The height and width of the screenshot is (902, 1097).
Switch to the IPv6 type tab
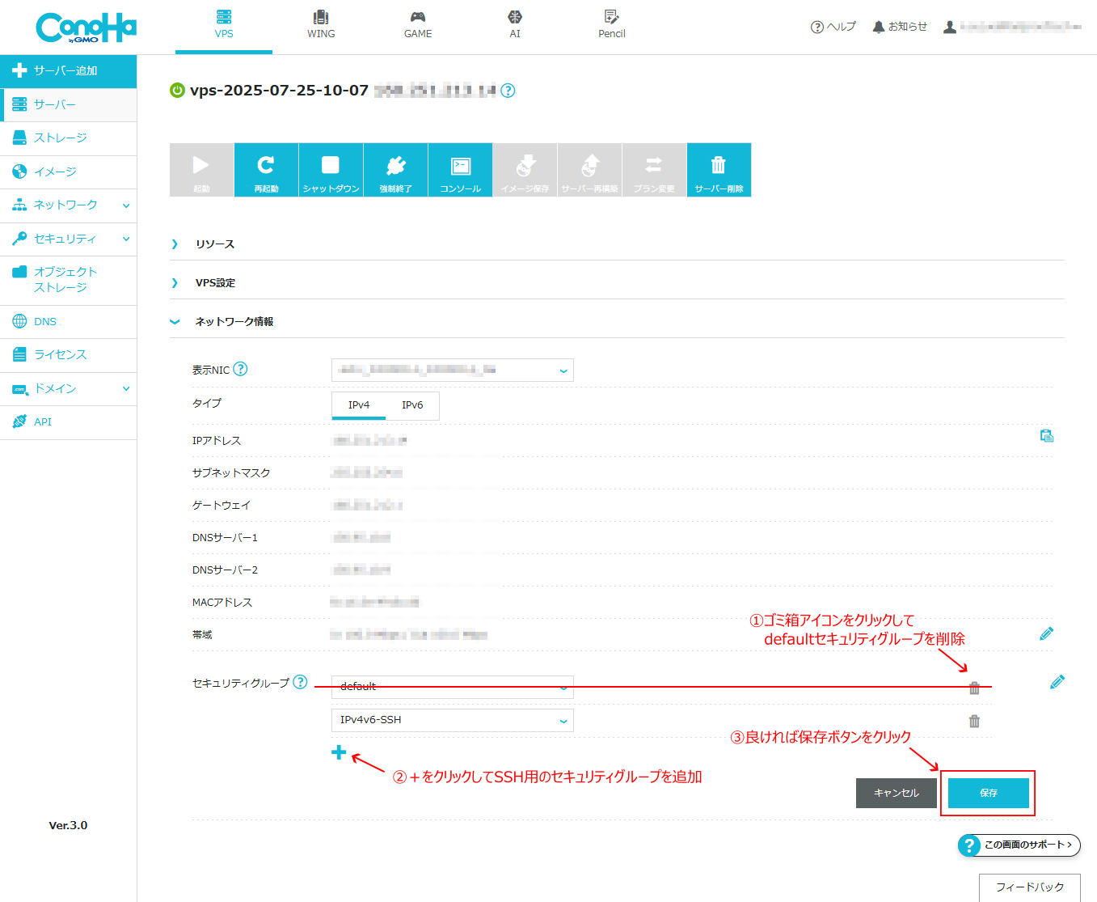click(412, 405)
